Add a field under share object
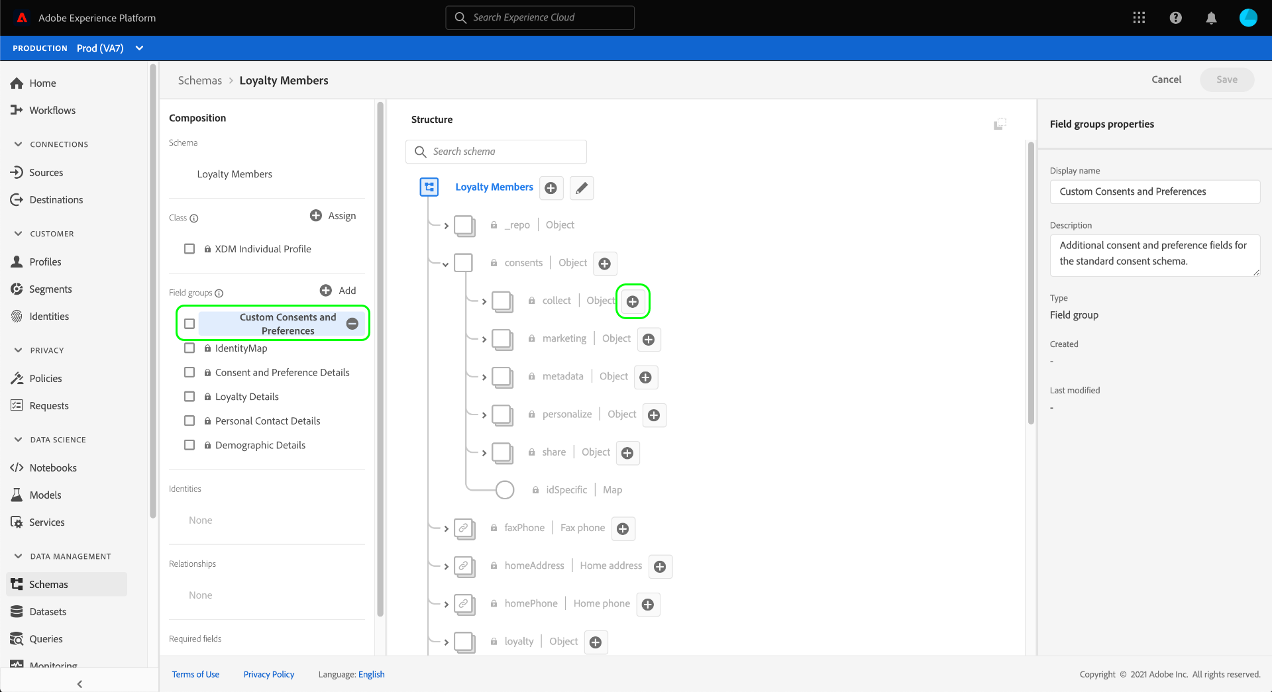1272x692 pixels. 627,453
